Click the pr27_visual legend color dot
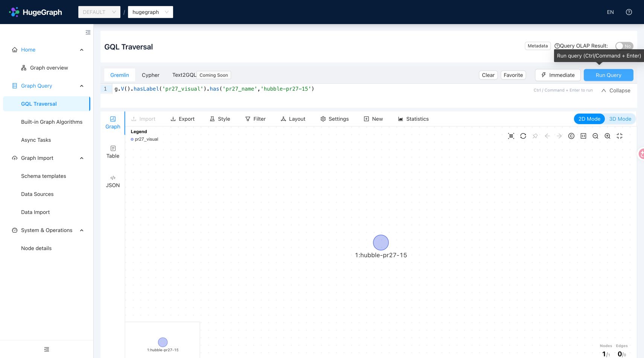The height and width of the screenshot is (358, 644). 132,140
